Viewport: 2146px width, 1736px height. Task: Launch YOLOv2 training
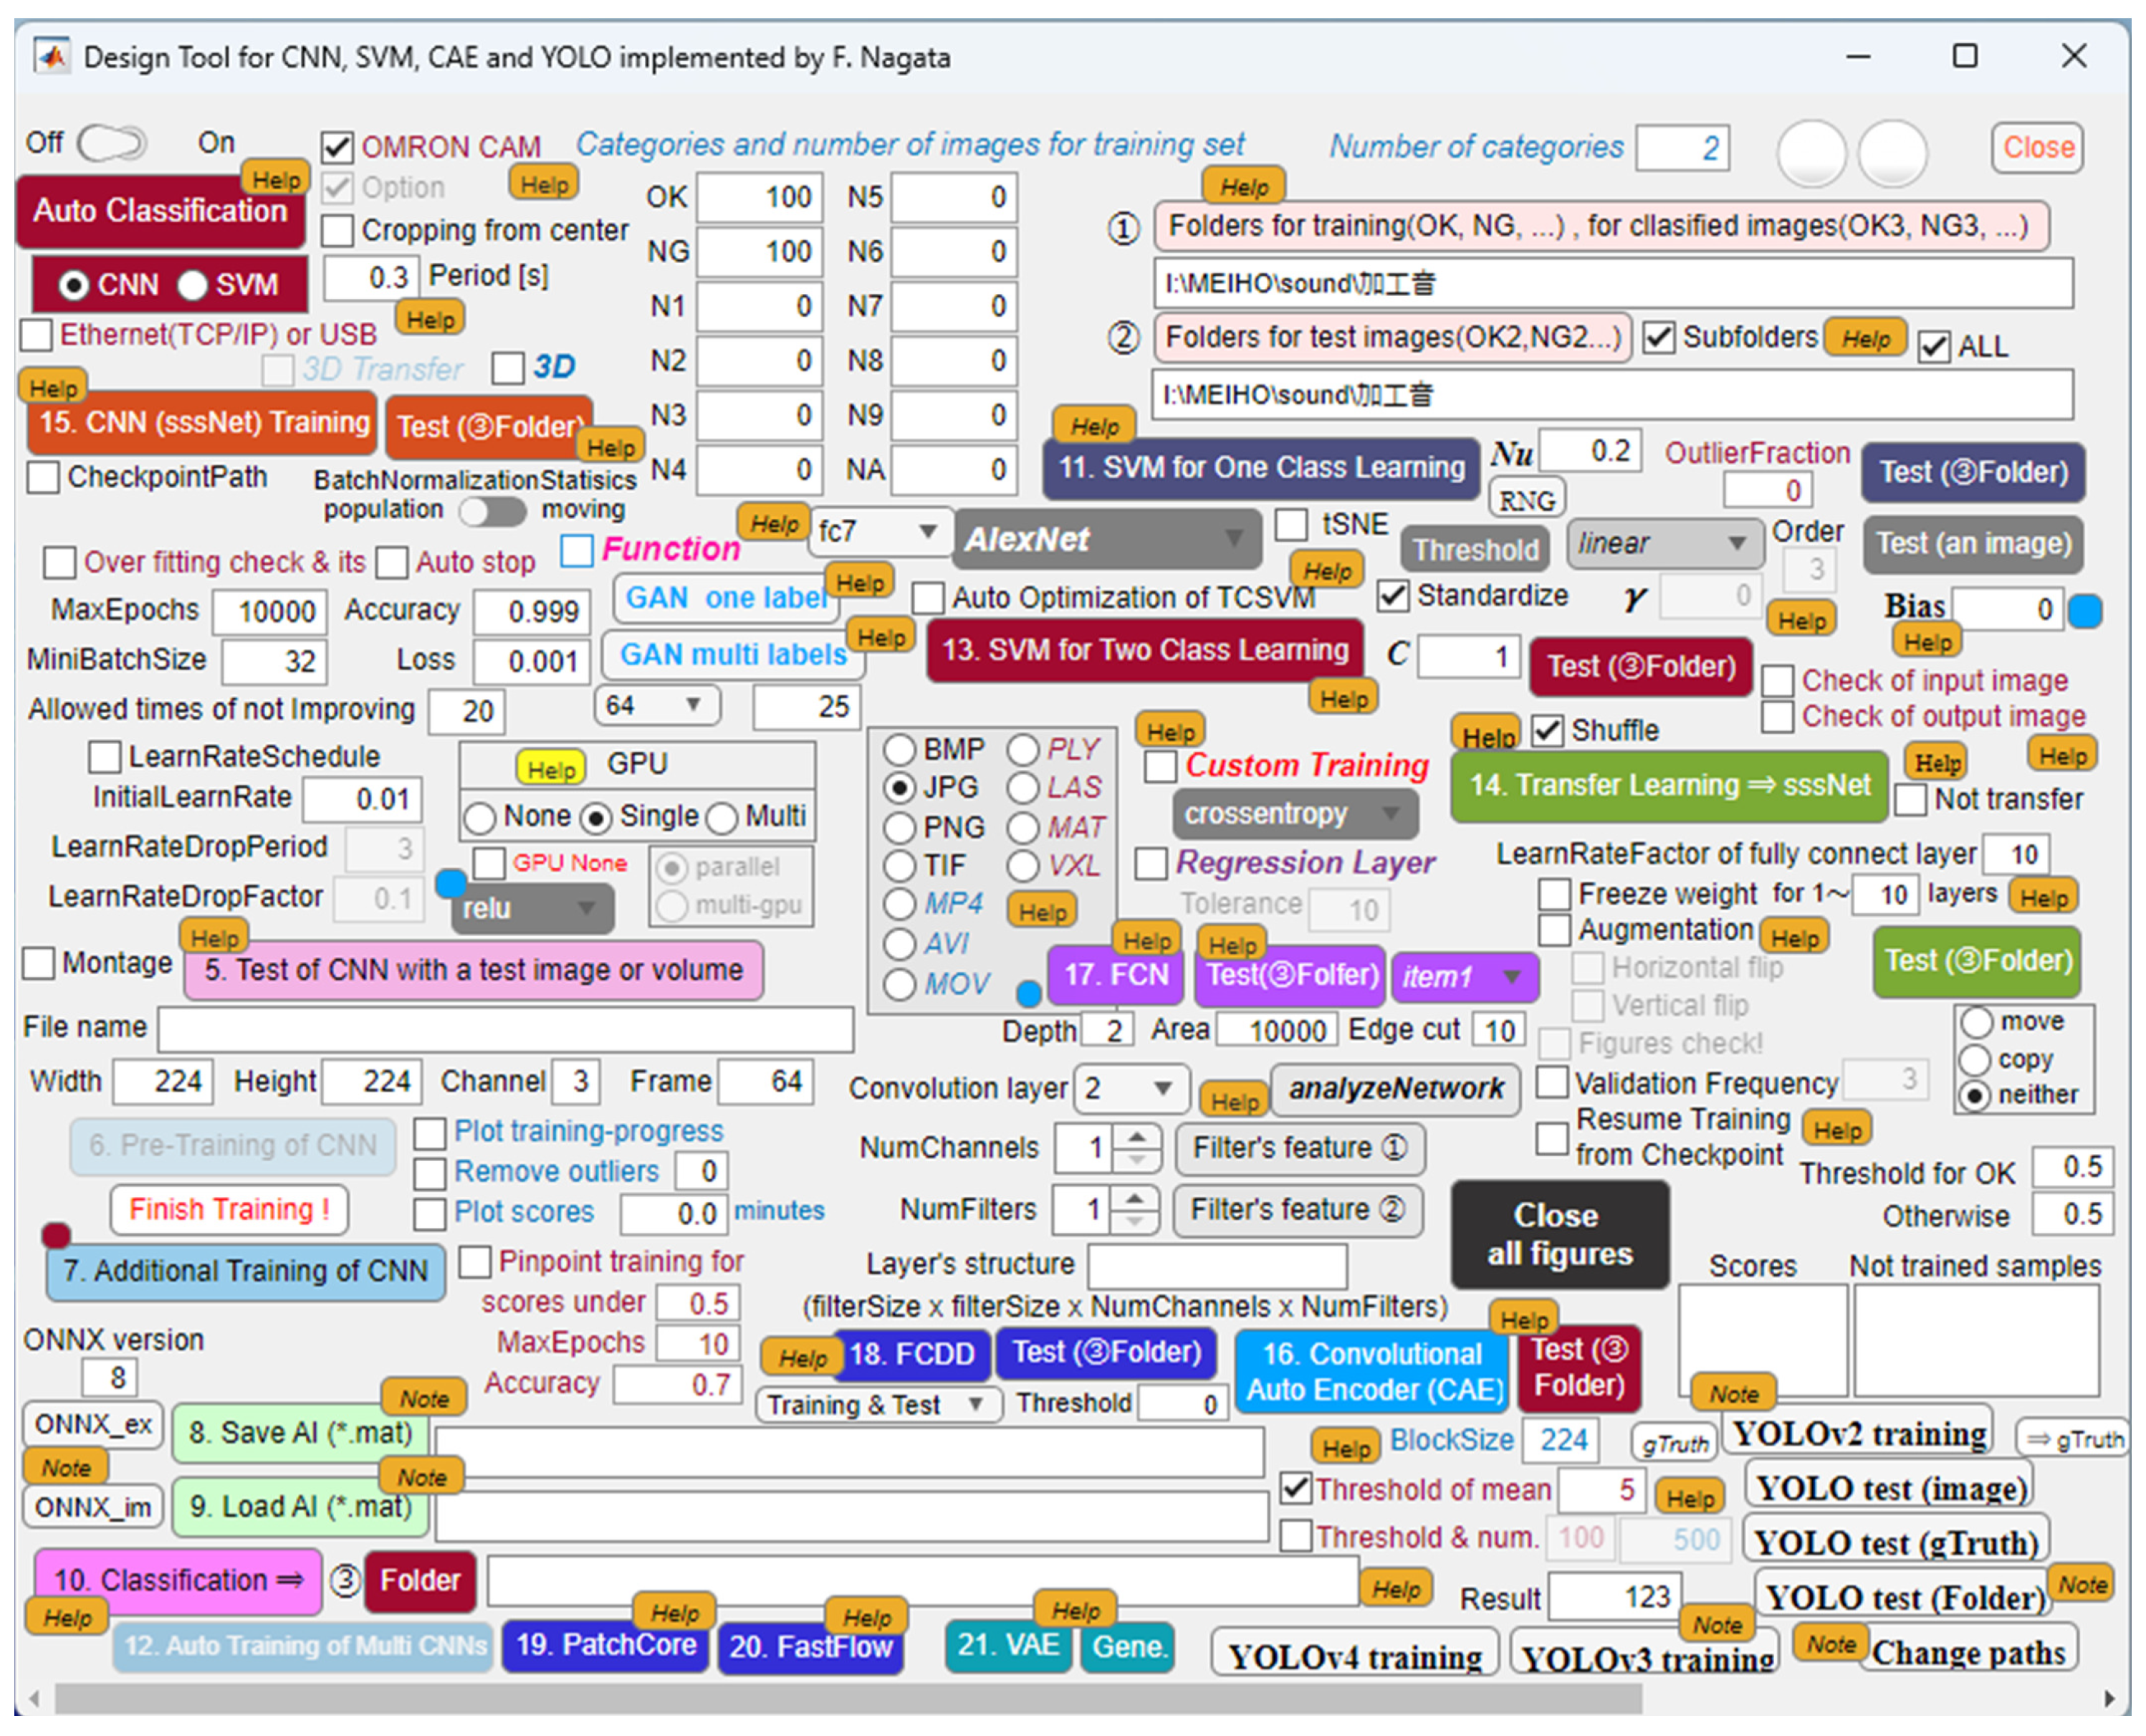[1859, 1433]
